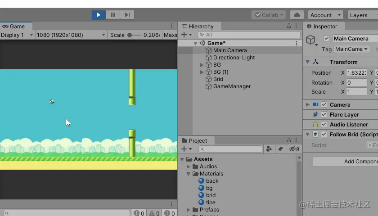
Task: Expand the BG (1) object
Action: 202,72
